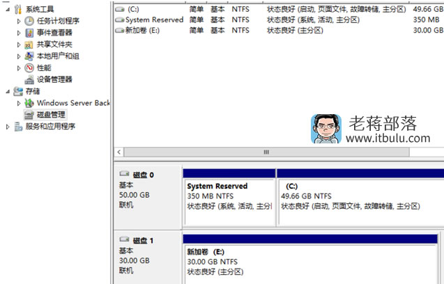Screen dimensions: 444x284
Task: Expand the Task Scheduler tree arrow
Action: (x=19, y=21)
